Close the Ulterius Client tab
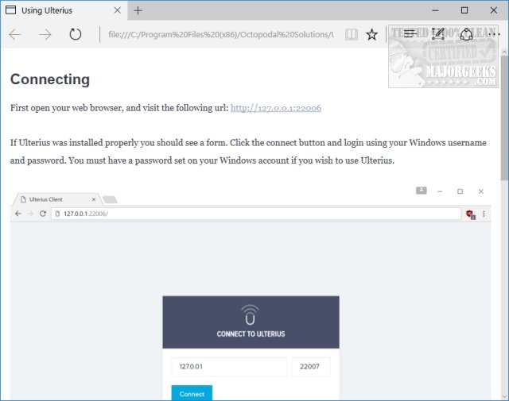509x401 pixels. [94, 199]
